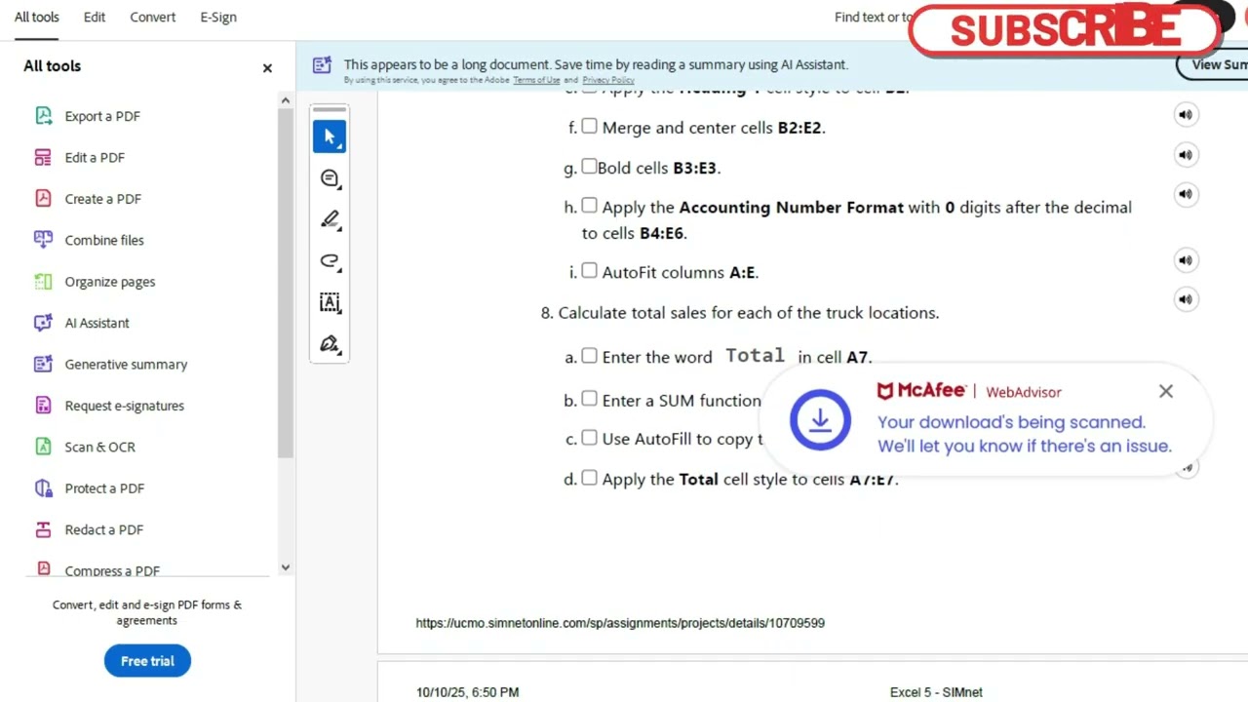1248x702 pixels.
Task: Activate the selection arrow tool
Action: point(330,136)
